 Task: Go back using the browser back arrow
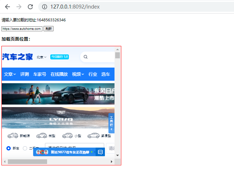coord(7,7)
